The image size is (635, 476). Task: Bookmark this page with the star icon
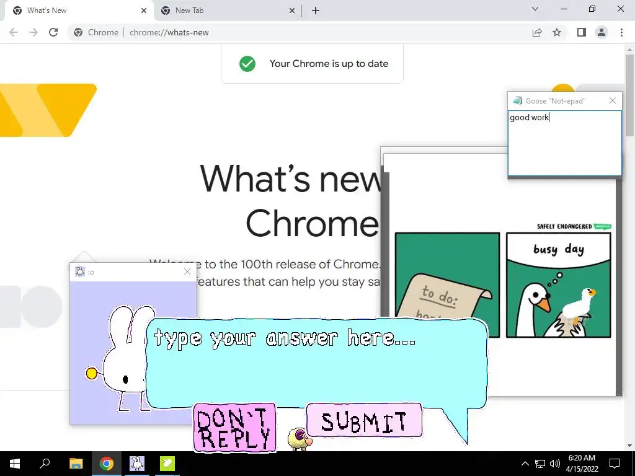[x=557, y=32]
